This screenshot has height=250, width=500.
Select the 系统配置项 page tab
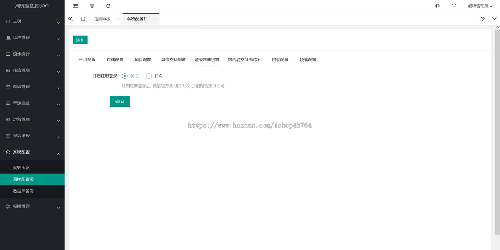point(137,19)
